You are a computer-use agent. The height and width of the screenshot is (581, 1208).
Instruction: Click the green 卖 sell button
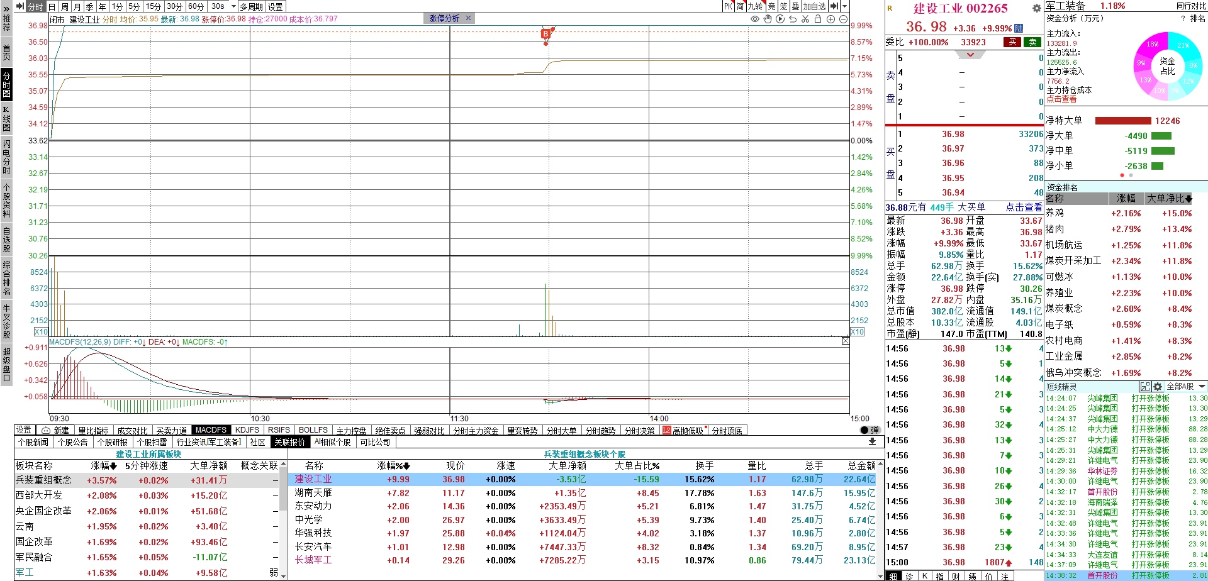[1032, 42]
